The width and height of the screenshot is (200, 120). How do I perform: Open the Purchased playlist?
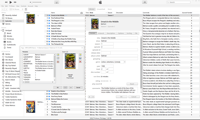9,57
